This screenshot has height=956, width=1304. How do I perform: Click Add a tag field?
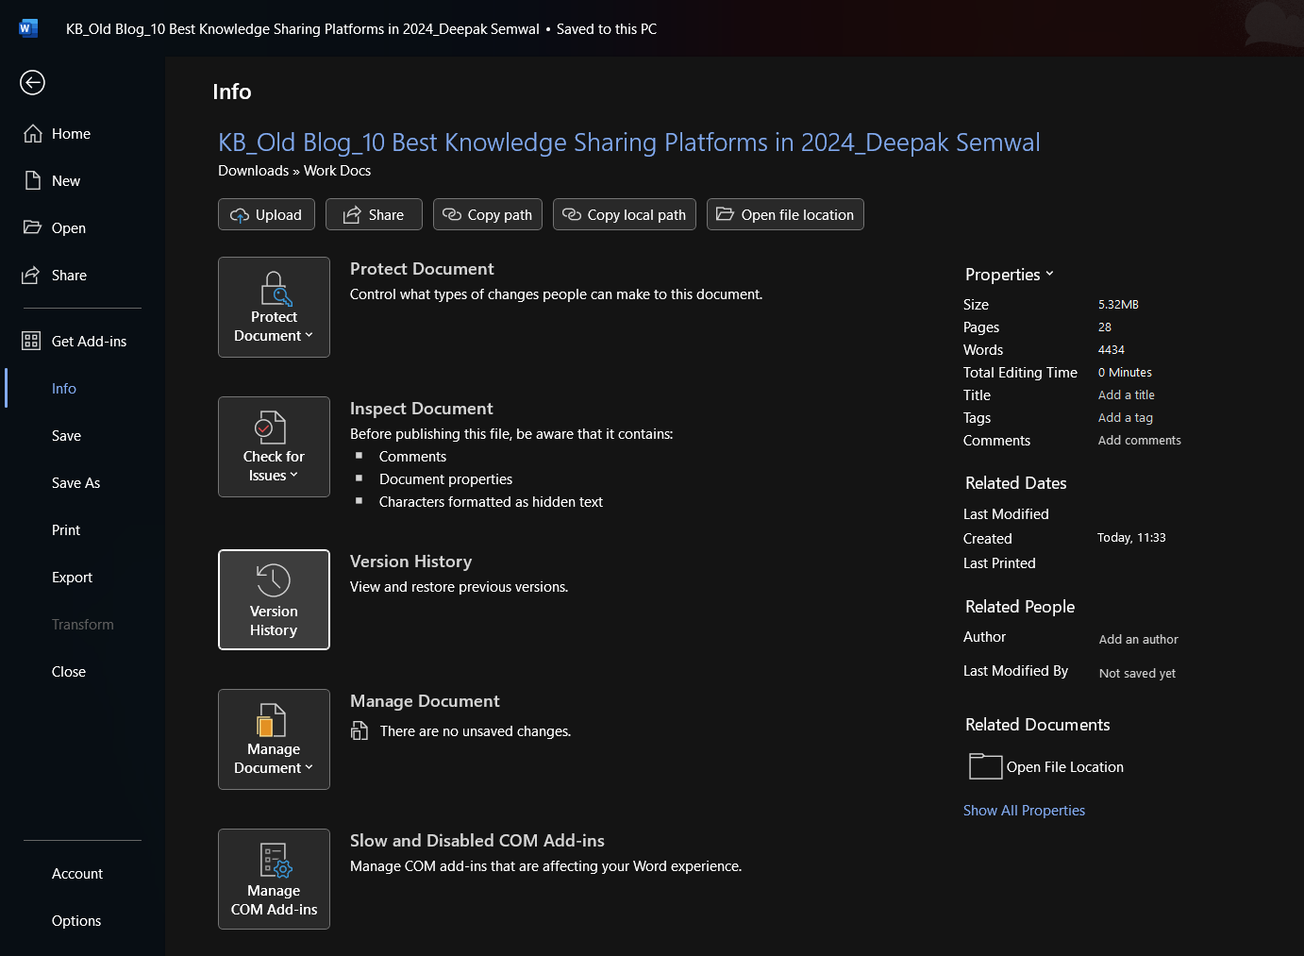click(1126, 418)
